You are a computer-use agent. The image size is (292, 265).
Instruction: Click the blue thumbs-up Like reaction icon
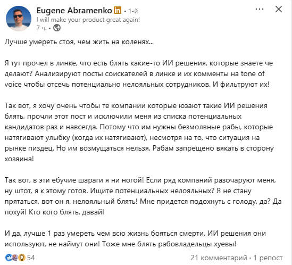point(9,258)
